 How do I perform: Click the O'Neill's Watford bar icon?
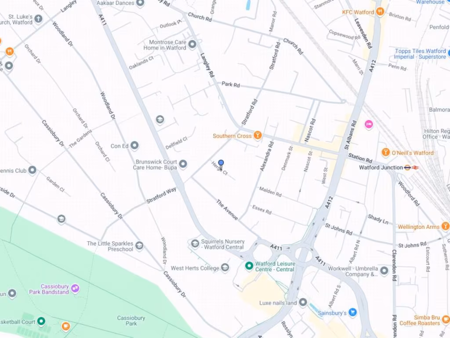385,152
